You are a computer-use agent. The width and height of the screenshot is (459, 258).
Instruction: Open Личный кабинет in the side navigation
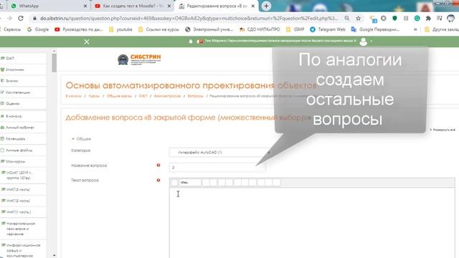23,128
